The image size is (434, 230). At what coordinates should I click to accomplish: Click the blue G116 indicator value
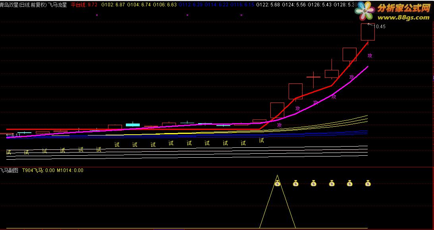click(242, 5)
